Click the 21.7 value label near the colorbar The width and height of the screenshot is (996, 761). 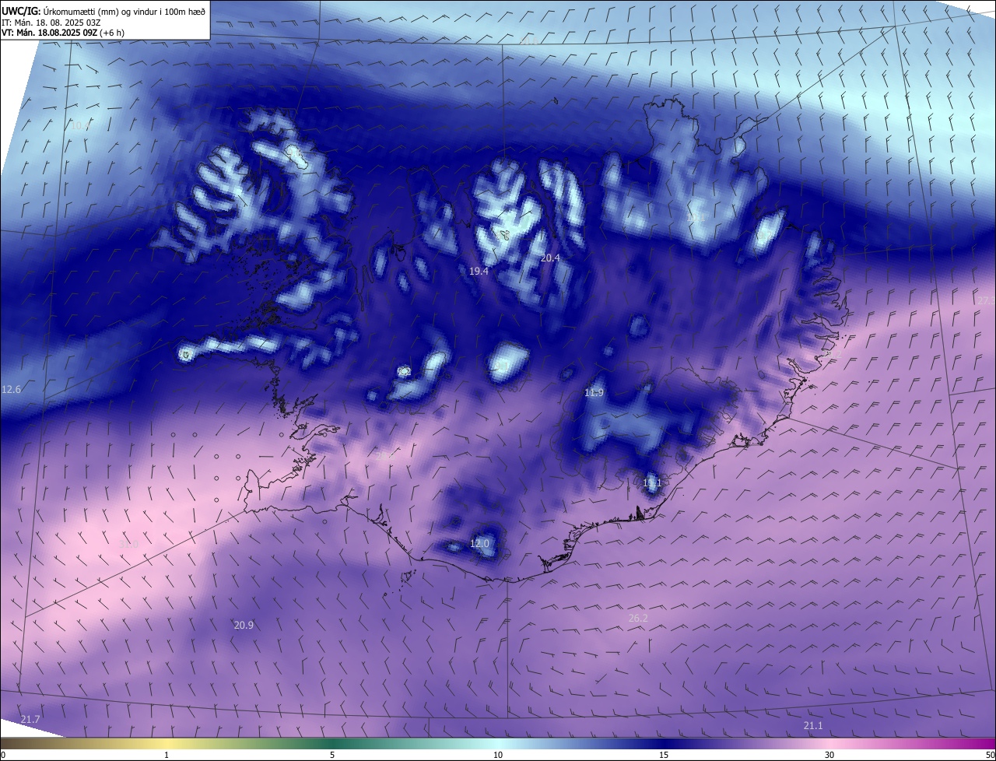(30, 719)
